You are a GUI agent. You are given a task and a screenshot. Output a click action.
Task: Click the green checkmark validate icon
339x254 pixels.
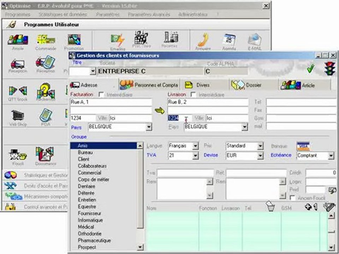[x=310, y=69]
